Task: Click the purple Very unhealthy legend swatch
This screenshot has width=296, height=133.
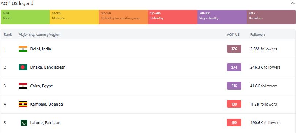Action: tap(222, 17)
